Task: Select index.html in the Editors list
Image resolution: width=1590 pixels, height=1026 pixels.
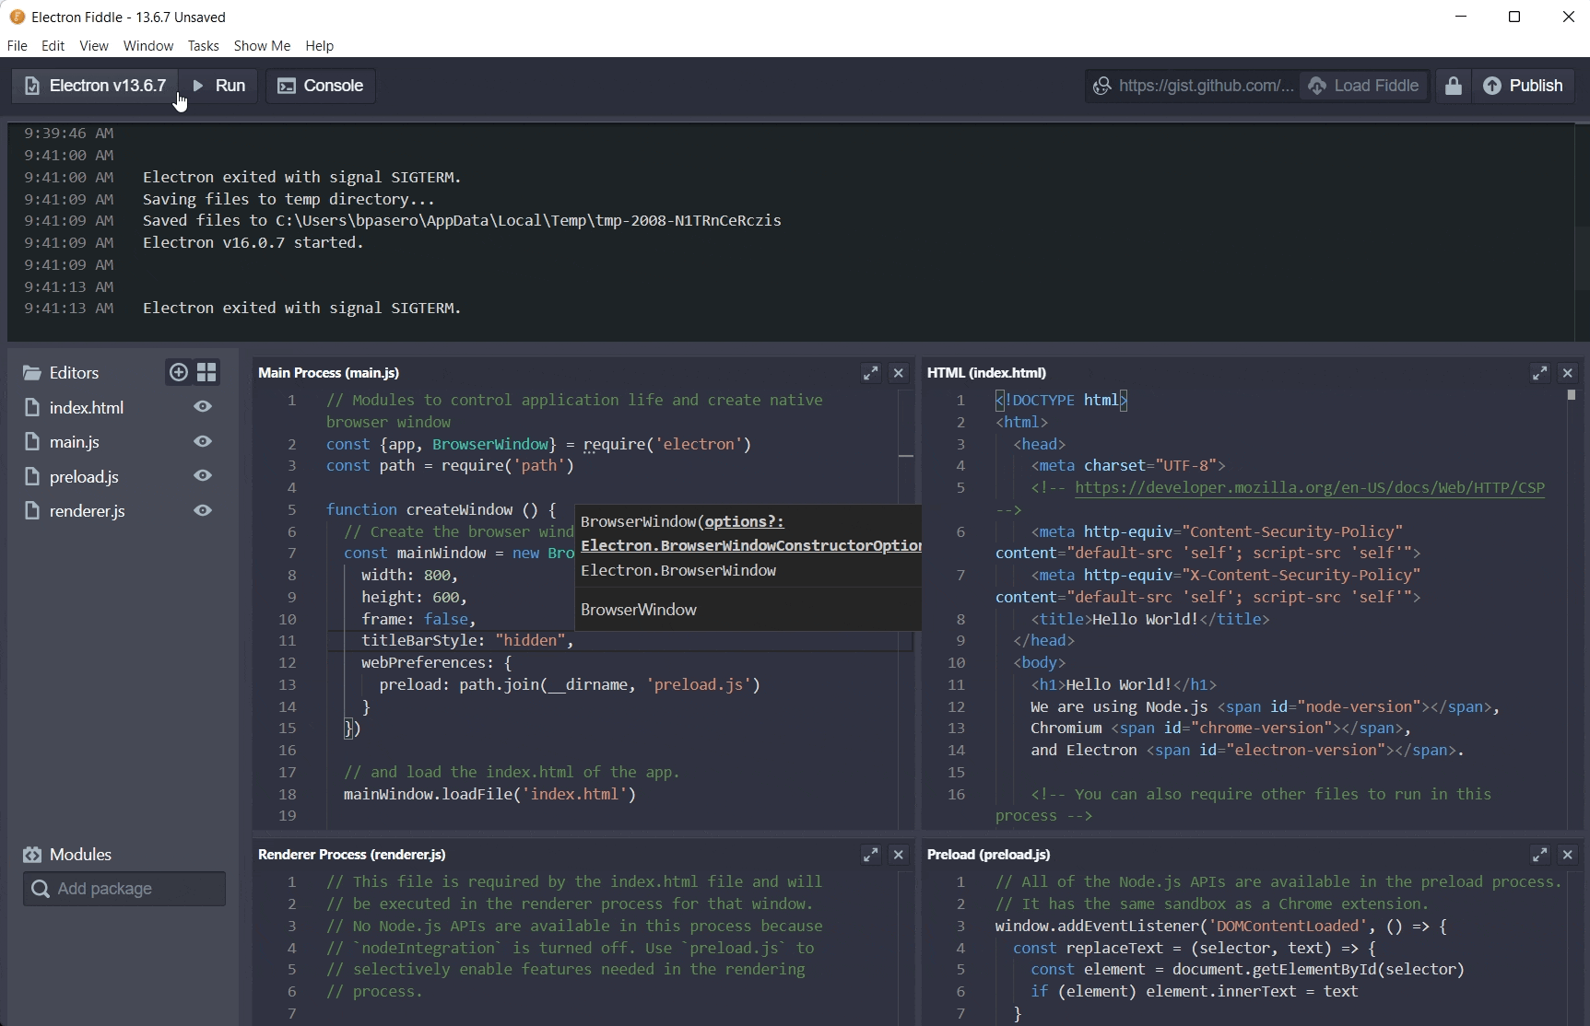Action: (87, 407)
